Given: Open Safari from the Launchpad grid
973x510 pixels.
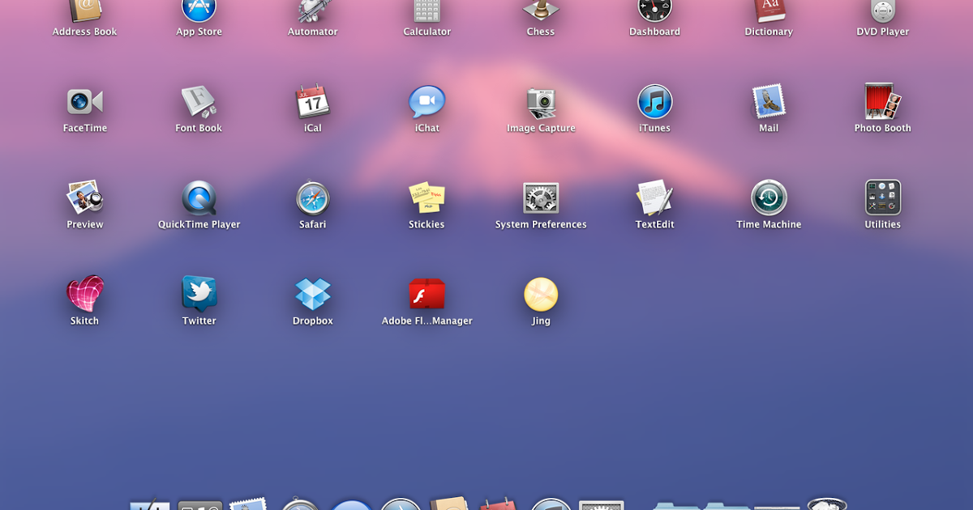Looking at the screenshot, I should tap(313, 198).
